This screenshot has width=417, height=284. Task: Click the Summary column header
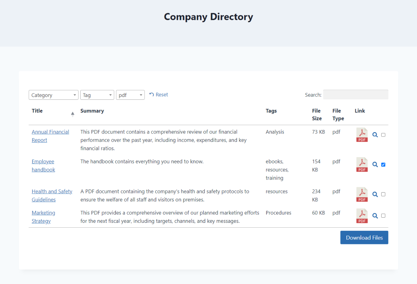(92, 111)
